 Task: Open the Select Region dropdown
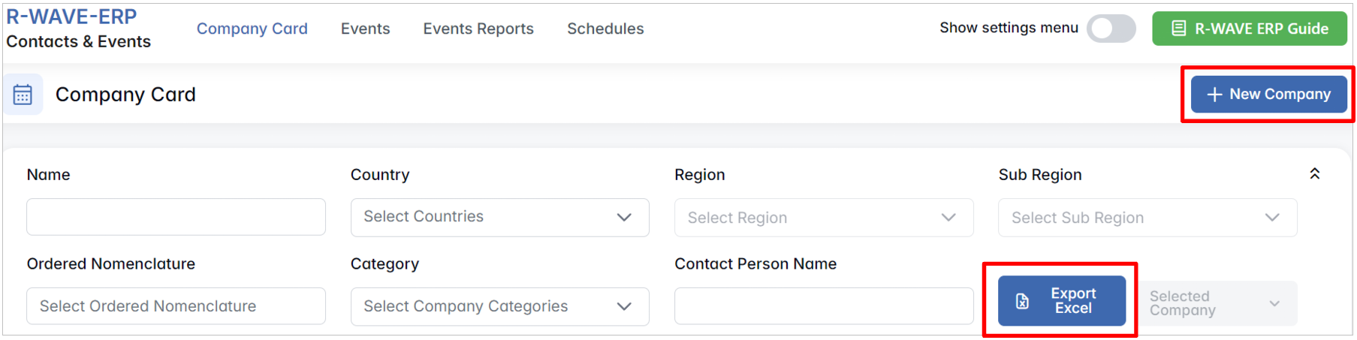click(x=823, y=218)
